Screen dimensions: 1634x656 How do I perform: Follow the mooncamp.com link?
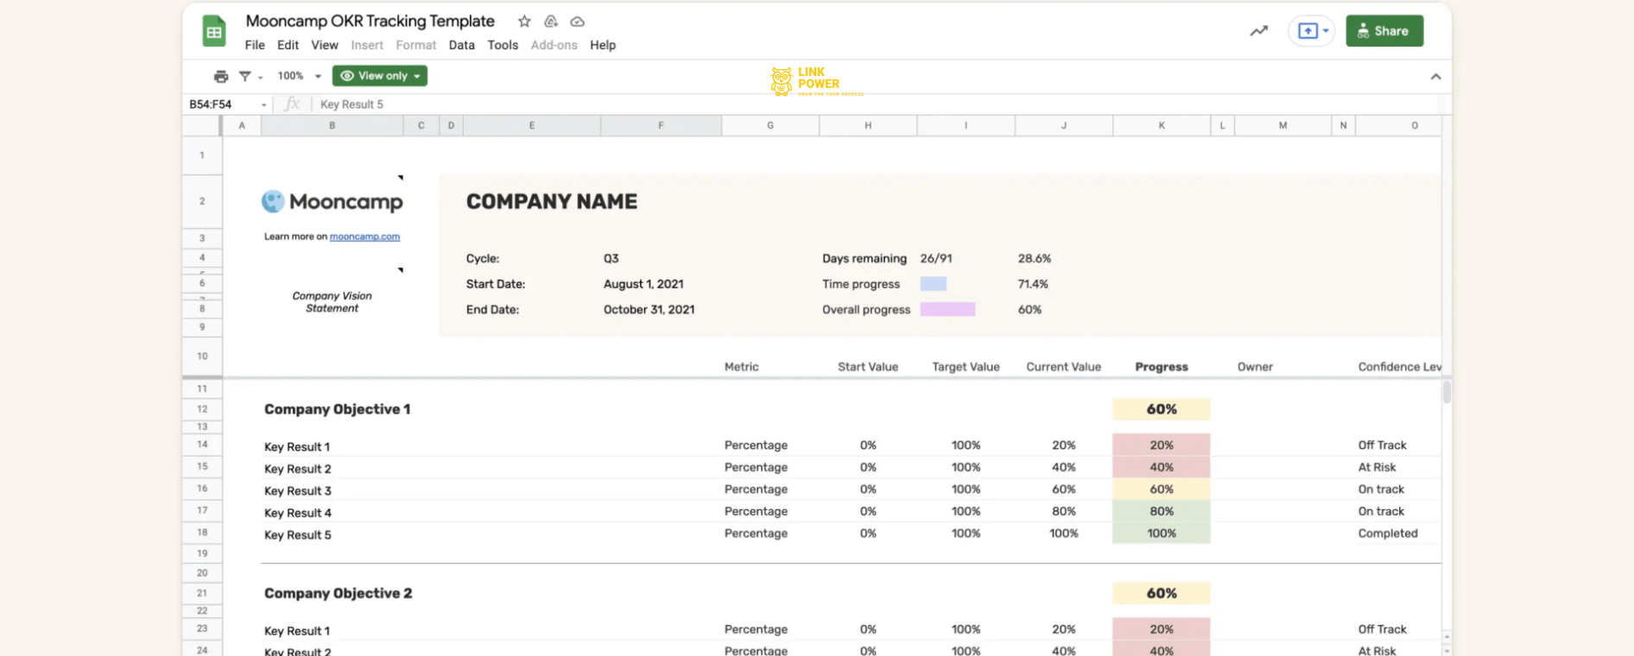click(364, 237)
